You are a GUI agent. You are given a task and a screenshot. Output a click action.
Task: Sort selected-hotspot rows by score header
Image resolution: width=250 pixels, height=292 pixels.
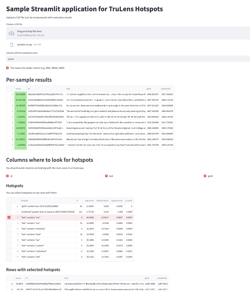[19, 278]
